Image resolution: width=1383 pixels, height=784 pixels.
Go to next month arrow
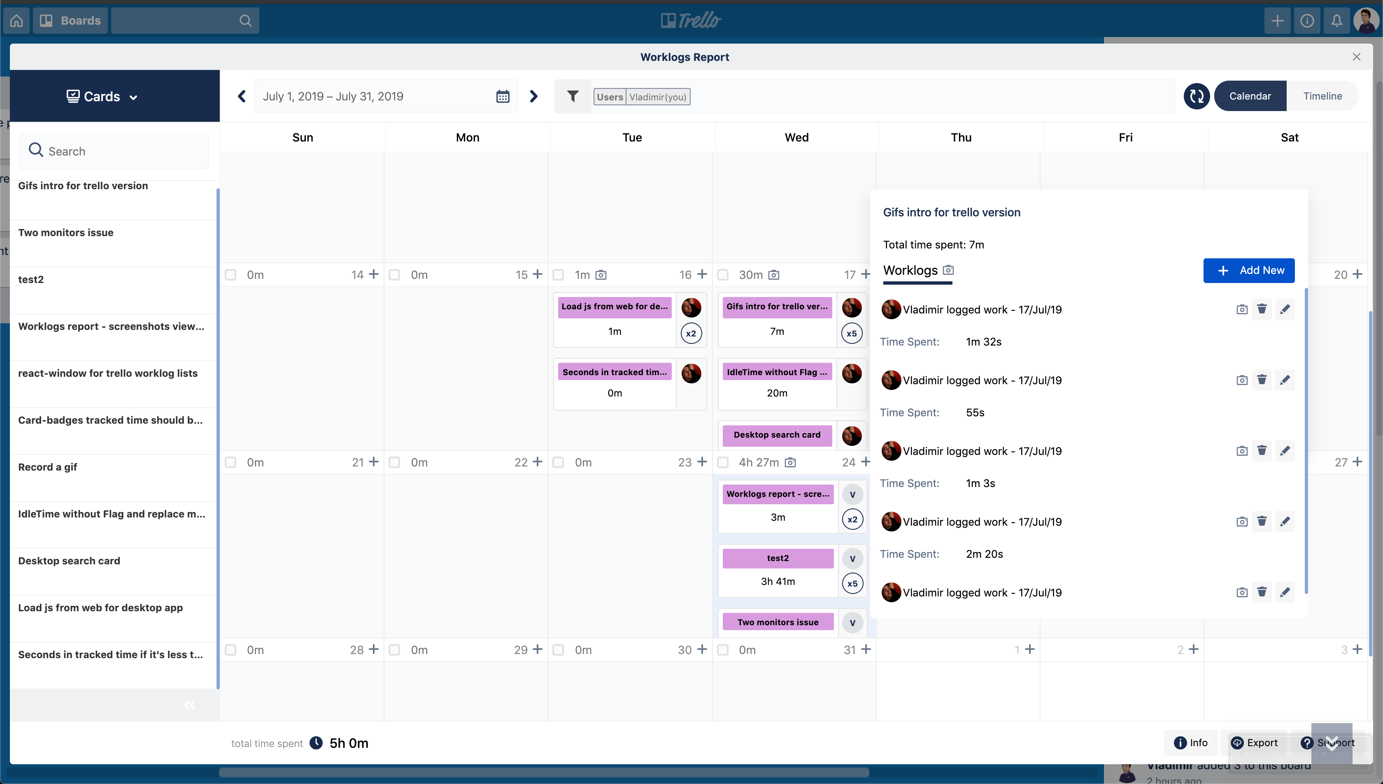533,96
